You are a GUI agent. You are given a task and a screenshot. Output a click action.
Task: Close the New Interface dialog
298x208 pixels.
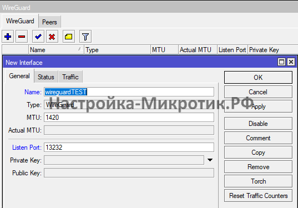pos(291,62)
